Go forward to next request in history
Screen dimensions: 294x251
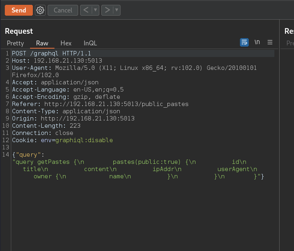click(107, 10)
